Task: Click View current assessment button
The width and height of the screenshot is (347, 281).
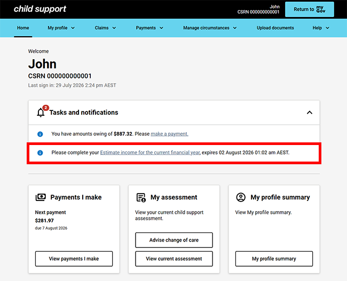Action: click(x=174, y=259)
